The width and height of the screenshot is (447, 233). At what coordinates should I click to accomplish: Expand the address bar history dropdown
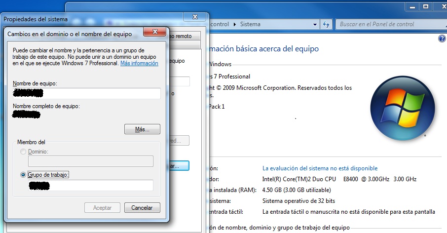(315, 25)
